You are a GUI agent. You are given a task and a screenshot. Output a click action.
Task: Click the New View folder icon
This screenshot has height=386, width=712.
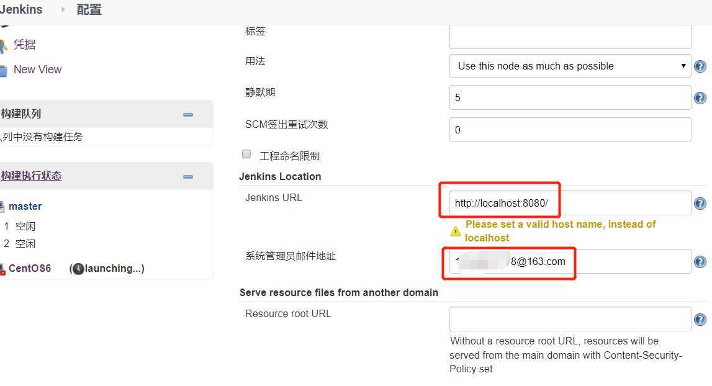[x=3, y=71]
